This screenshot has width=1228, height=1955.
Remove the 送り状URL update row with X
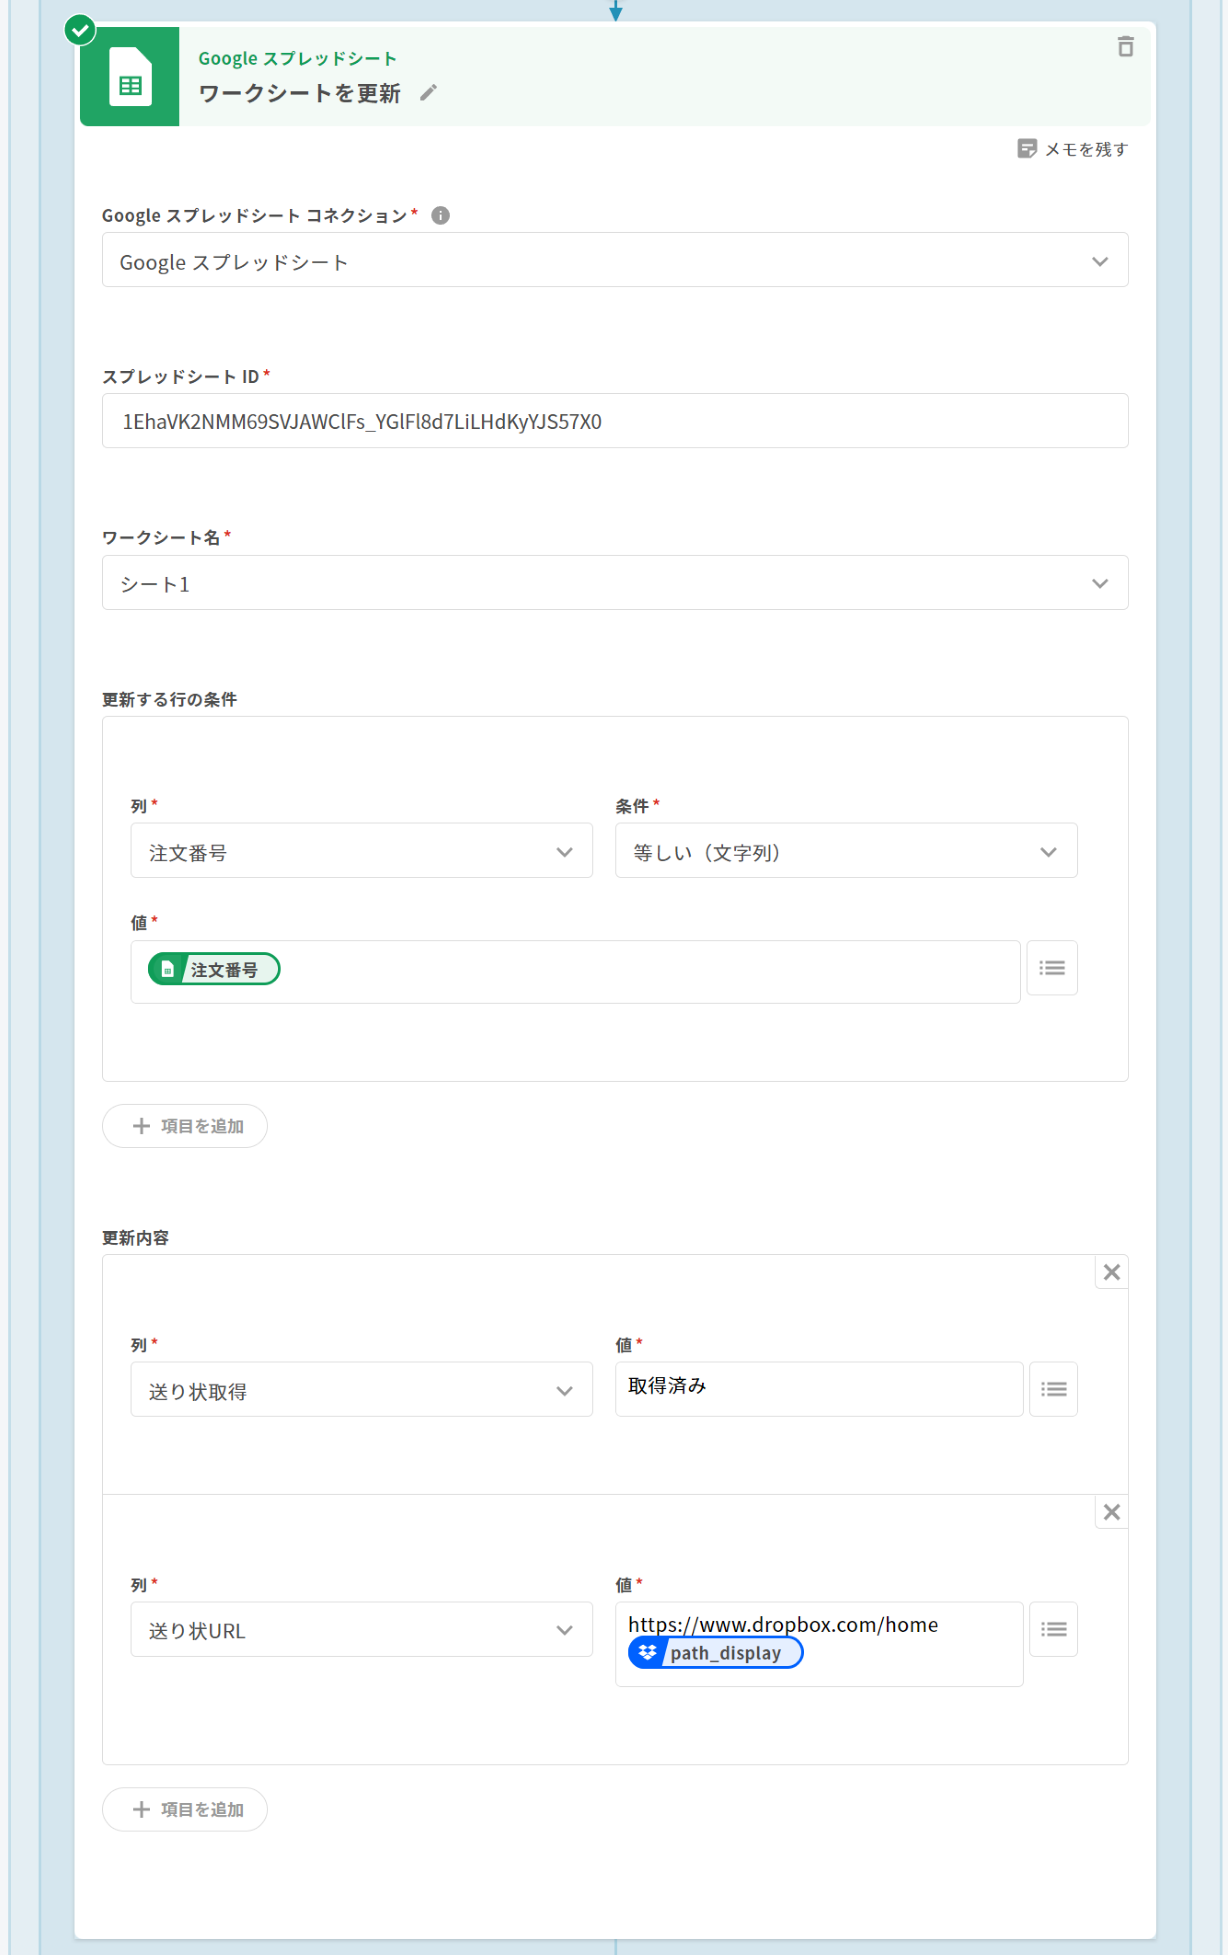click(1111, 1512)
